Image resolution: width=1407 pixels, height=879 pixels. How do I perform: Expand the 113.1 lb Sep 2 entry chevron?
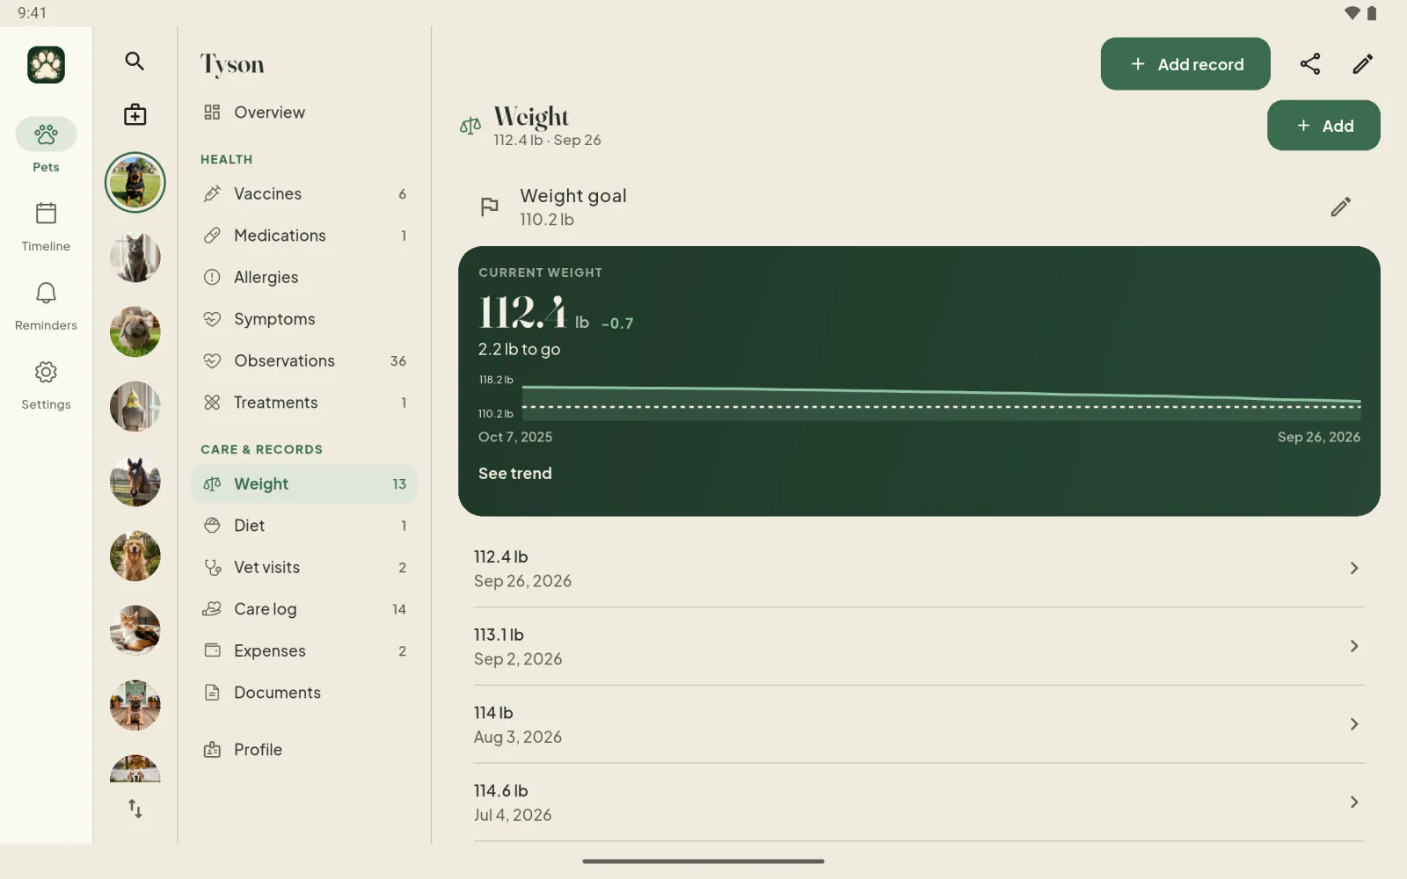[1354, 646]
